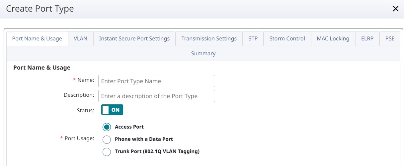This screenshot has height=166, width=404.
Task: Select the PSE tab
Action: click(390, 38)
